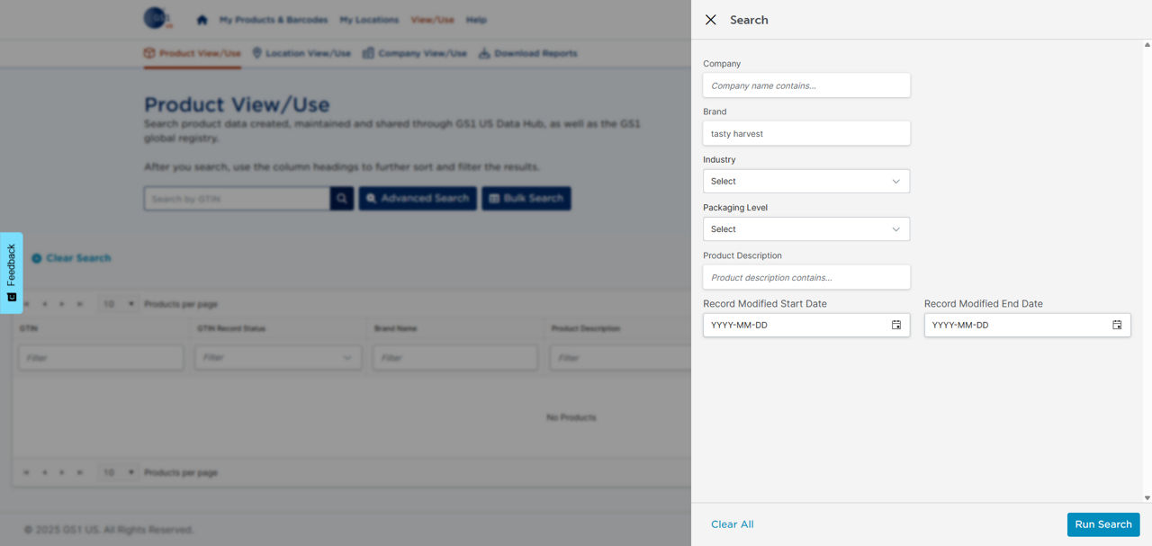Click the Company name input field
This screenshot has width=1152, height=546.
(805, 85)
